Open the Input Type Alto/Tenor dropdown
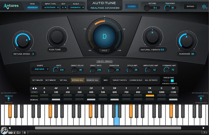This screenshot has height=135, width=209. pyautogui.click(x=51, y=7)
